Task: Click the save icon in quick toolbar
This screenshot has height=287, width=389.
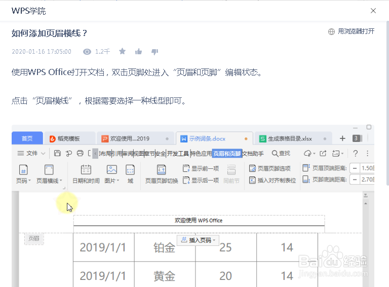Action: (57, 153)
